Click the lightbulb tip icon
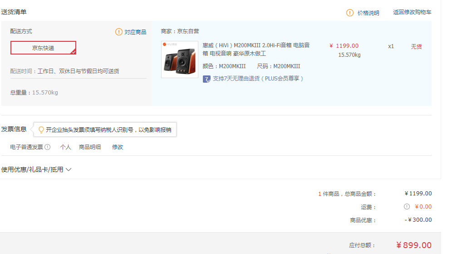 tap(41, 129)
